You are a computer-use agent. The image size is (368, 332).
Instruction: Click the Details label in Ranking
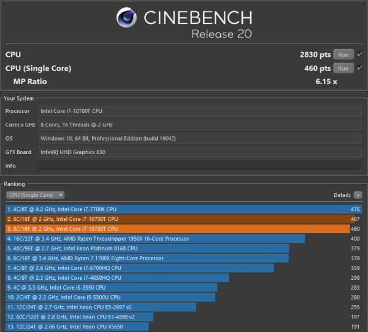tap(342, 195)
